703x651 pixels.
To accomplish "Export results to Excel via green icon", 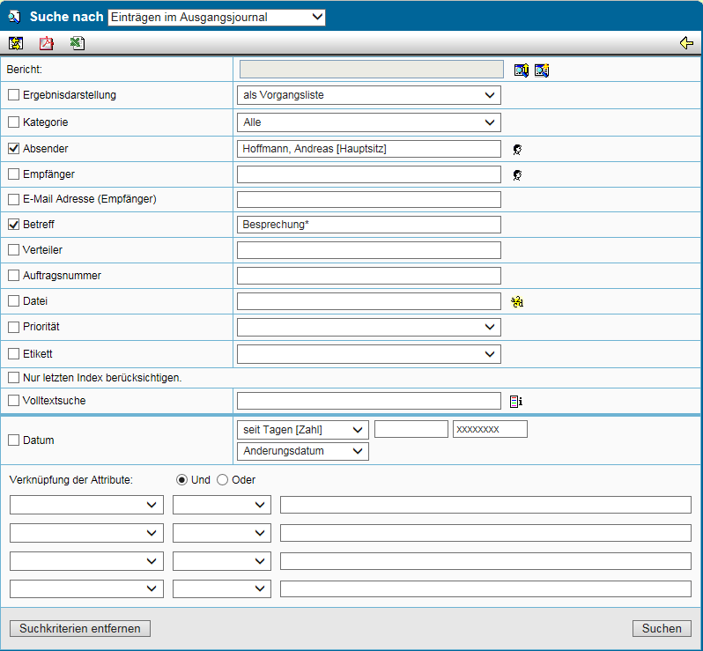I will [78, 43].
